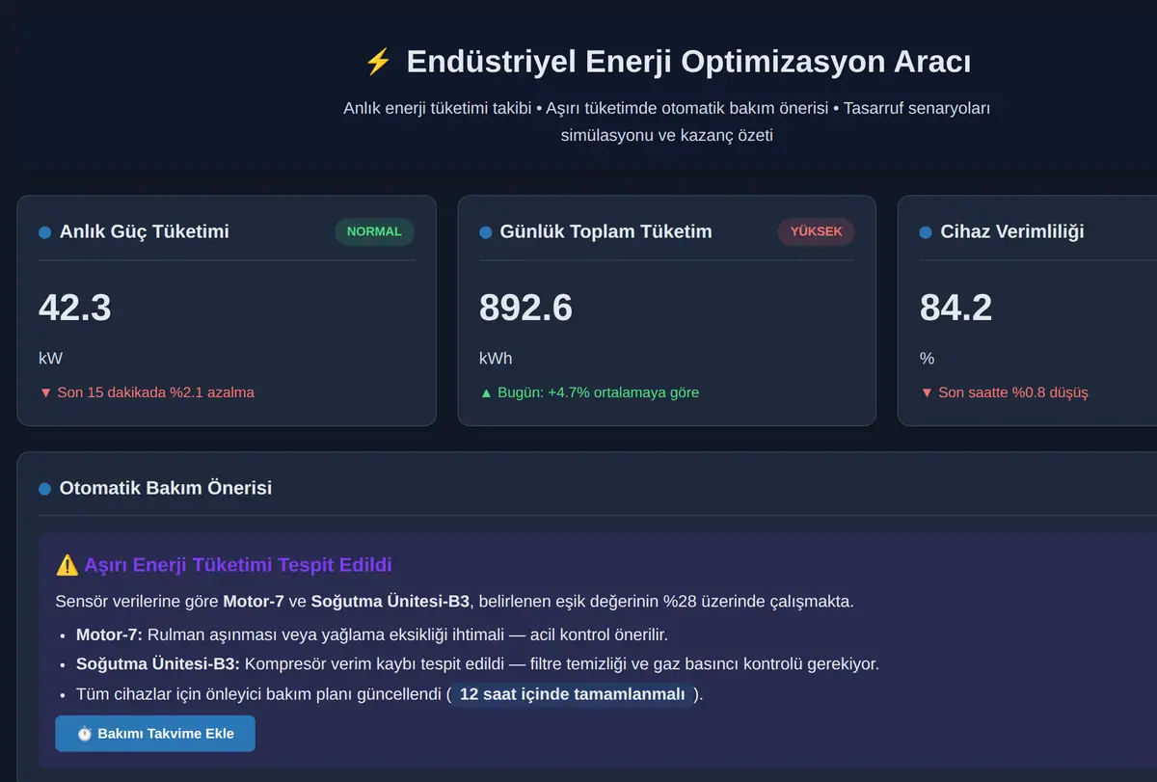Click the kWh unit label
1157x782 pixels.
(496, 359)
